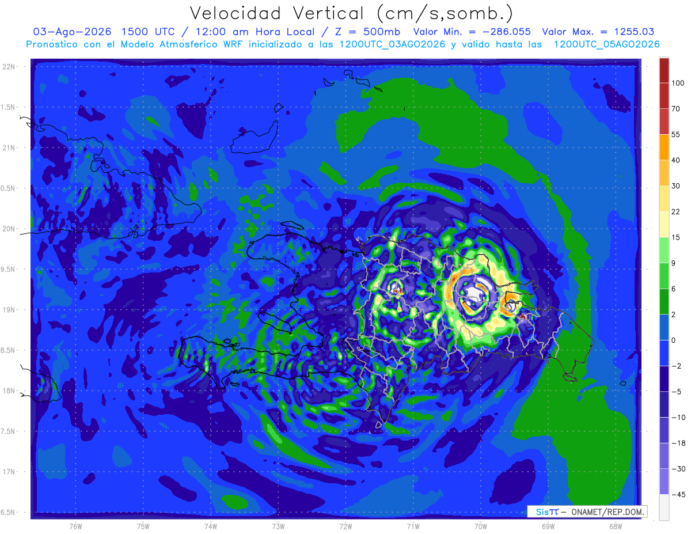Screen dimensions: 691x534
Task: Pick the bright blue swatch between -2 and 0
Action: pyautogui.click(x=664, y=353)
